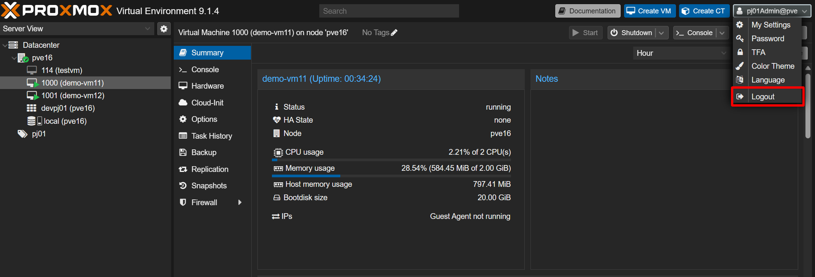Expand the Firewall submenu arrow
Screen dimensions: 815x277
click(240, 202)
